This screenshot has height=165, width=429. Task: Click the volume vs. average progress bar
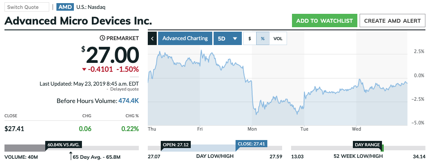tap(72, 148)
